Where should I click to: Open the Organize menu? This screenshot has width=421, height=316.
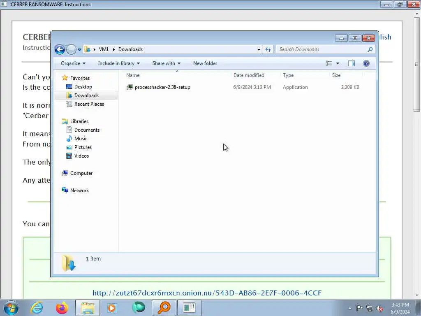[73, 63]
